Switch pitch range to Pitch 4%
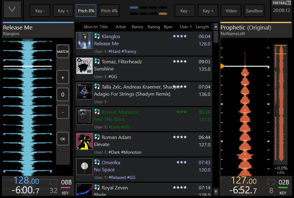 point(109,11)
